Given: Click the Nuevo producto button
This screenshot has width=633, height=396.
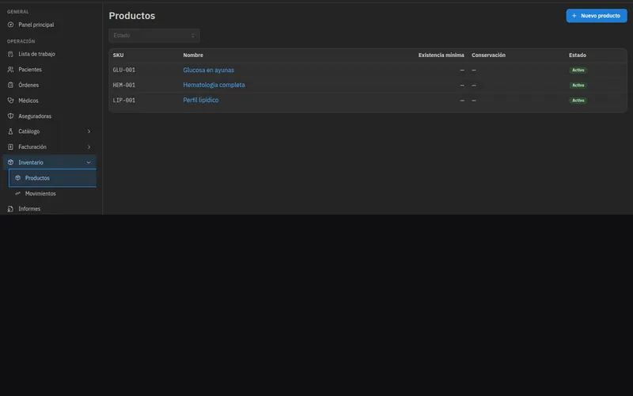Looking at the screenshot, I should (x=597, y=16).
